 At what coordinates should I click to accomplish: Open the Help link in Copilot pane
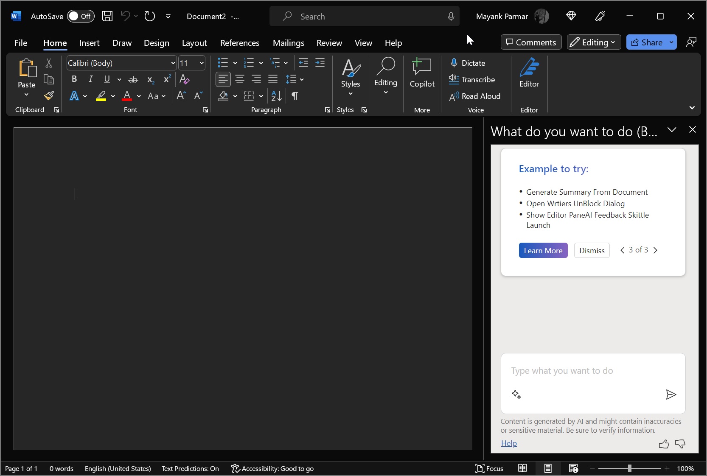click(x=509, y=443)
